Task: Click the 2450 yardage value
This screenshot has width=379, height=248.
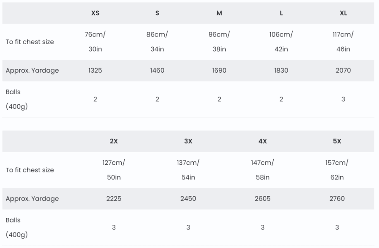Action: click(188, 198)
